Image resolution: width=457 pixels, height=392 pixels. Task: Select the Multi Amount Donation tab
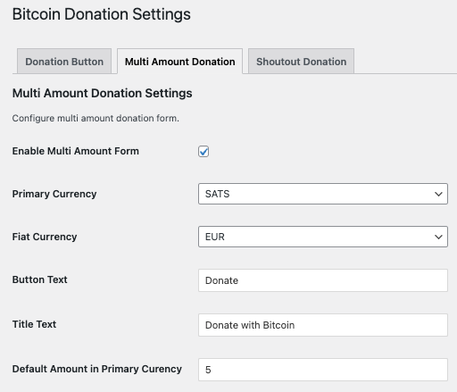point(180,62)
